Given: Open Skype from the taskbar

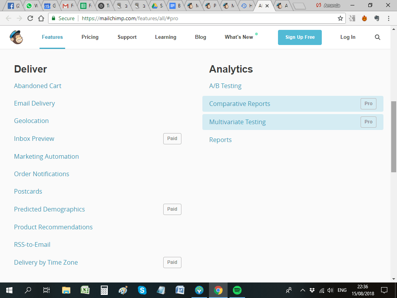Looking at the screenshot, I should tap(142, 290).
